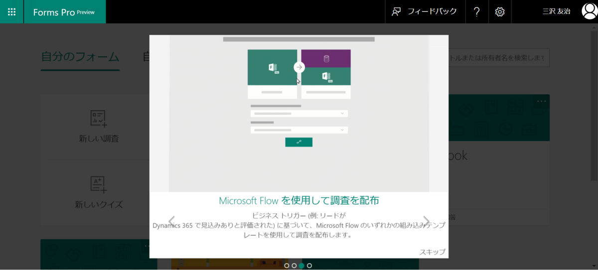The height and width of the screenshot is (270, 598).
Task: Create a 新しいクイズ quiz
Action: click(99, 192)
